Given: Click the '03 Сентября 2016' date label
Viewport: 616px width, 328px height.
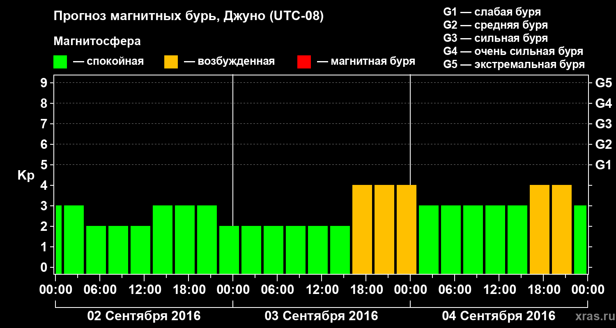Looking at the screenshot, I should 321,316.
